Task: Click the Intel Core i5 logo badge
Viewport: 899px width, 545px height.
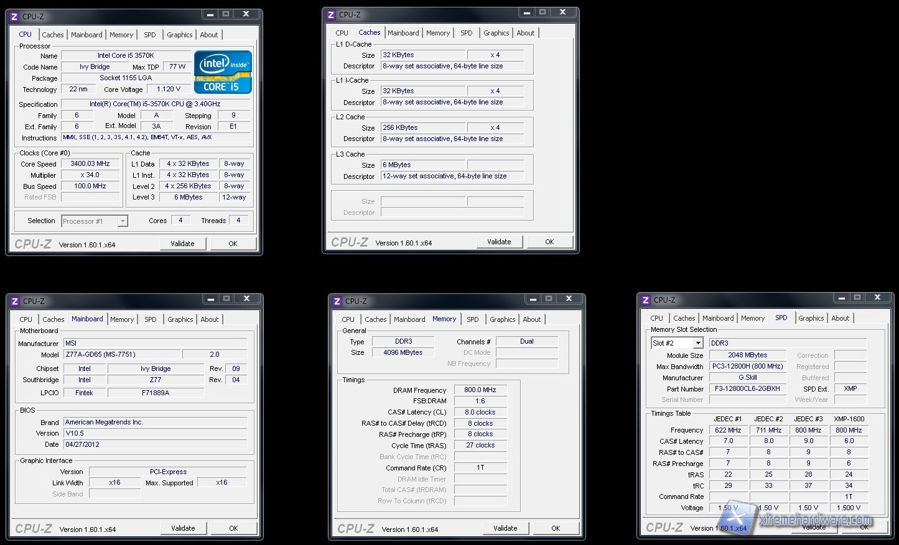Action: coord(223,72)
